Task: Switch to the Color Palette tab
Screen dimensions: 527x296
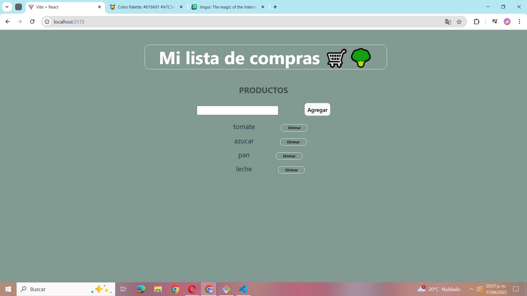Action: tap(146, 7)
